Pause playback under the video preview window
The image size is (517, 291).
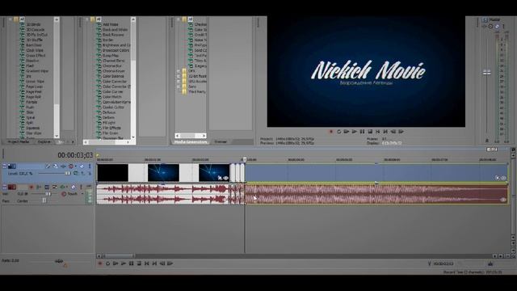[x=362, y=131]
